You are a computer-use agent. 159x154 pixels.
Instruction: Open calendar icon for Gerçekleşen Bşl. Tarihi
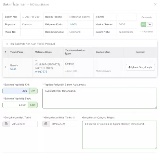click(x=6, y=124)
